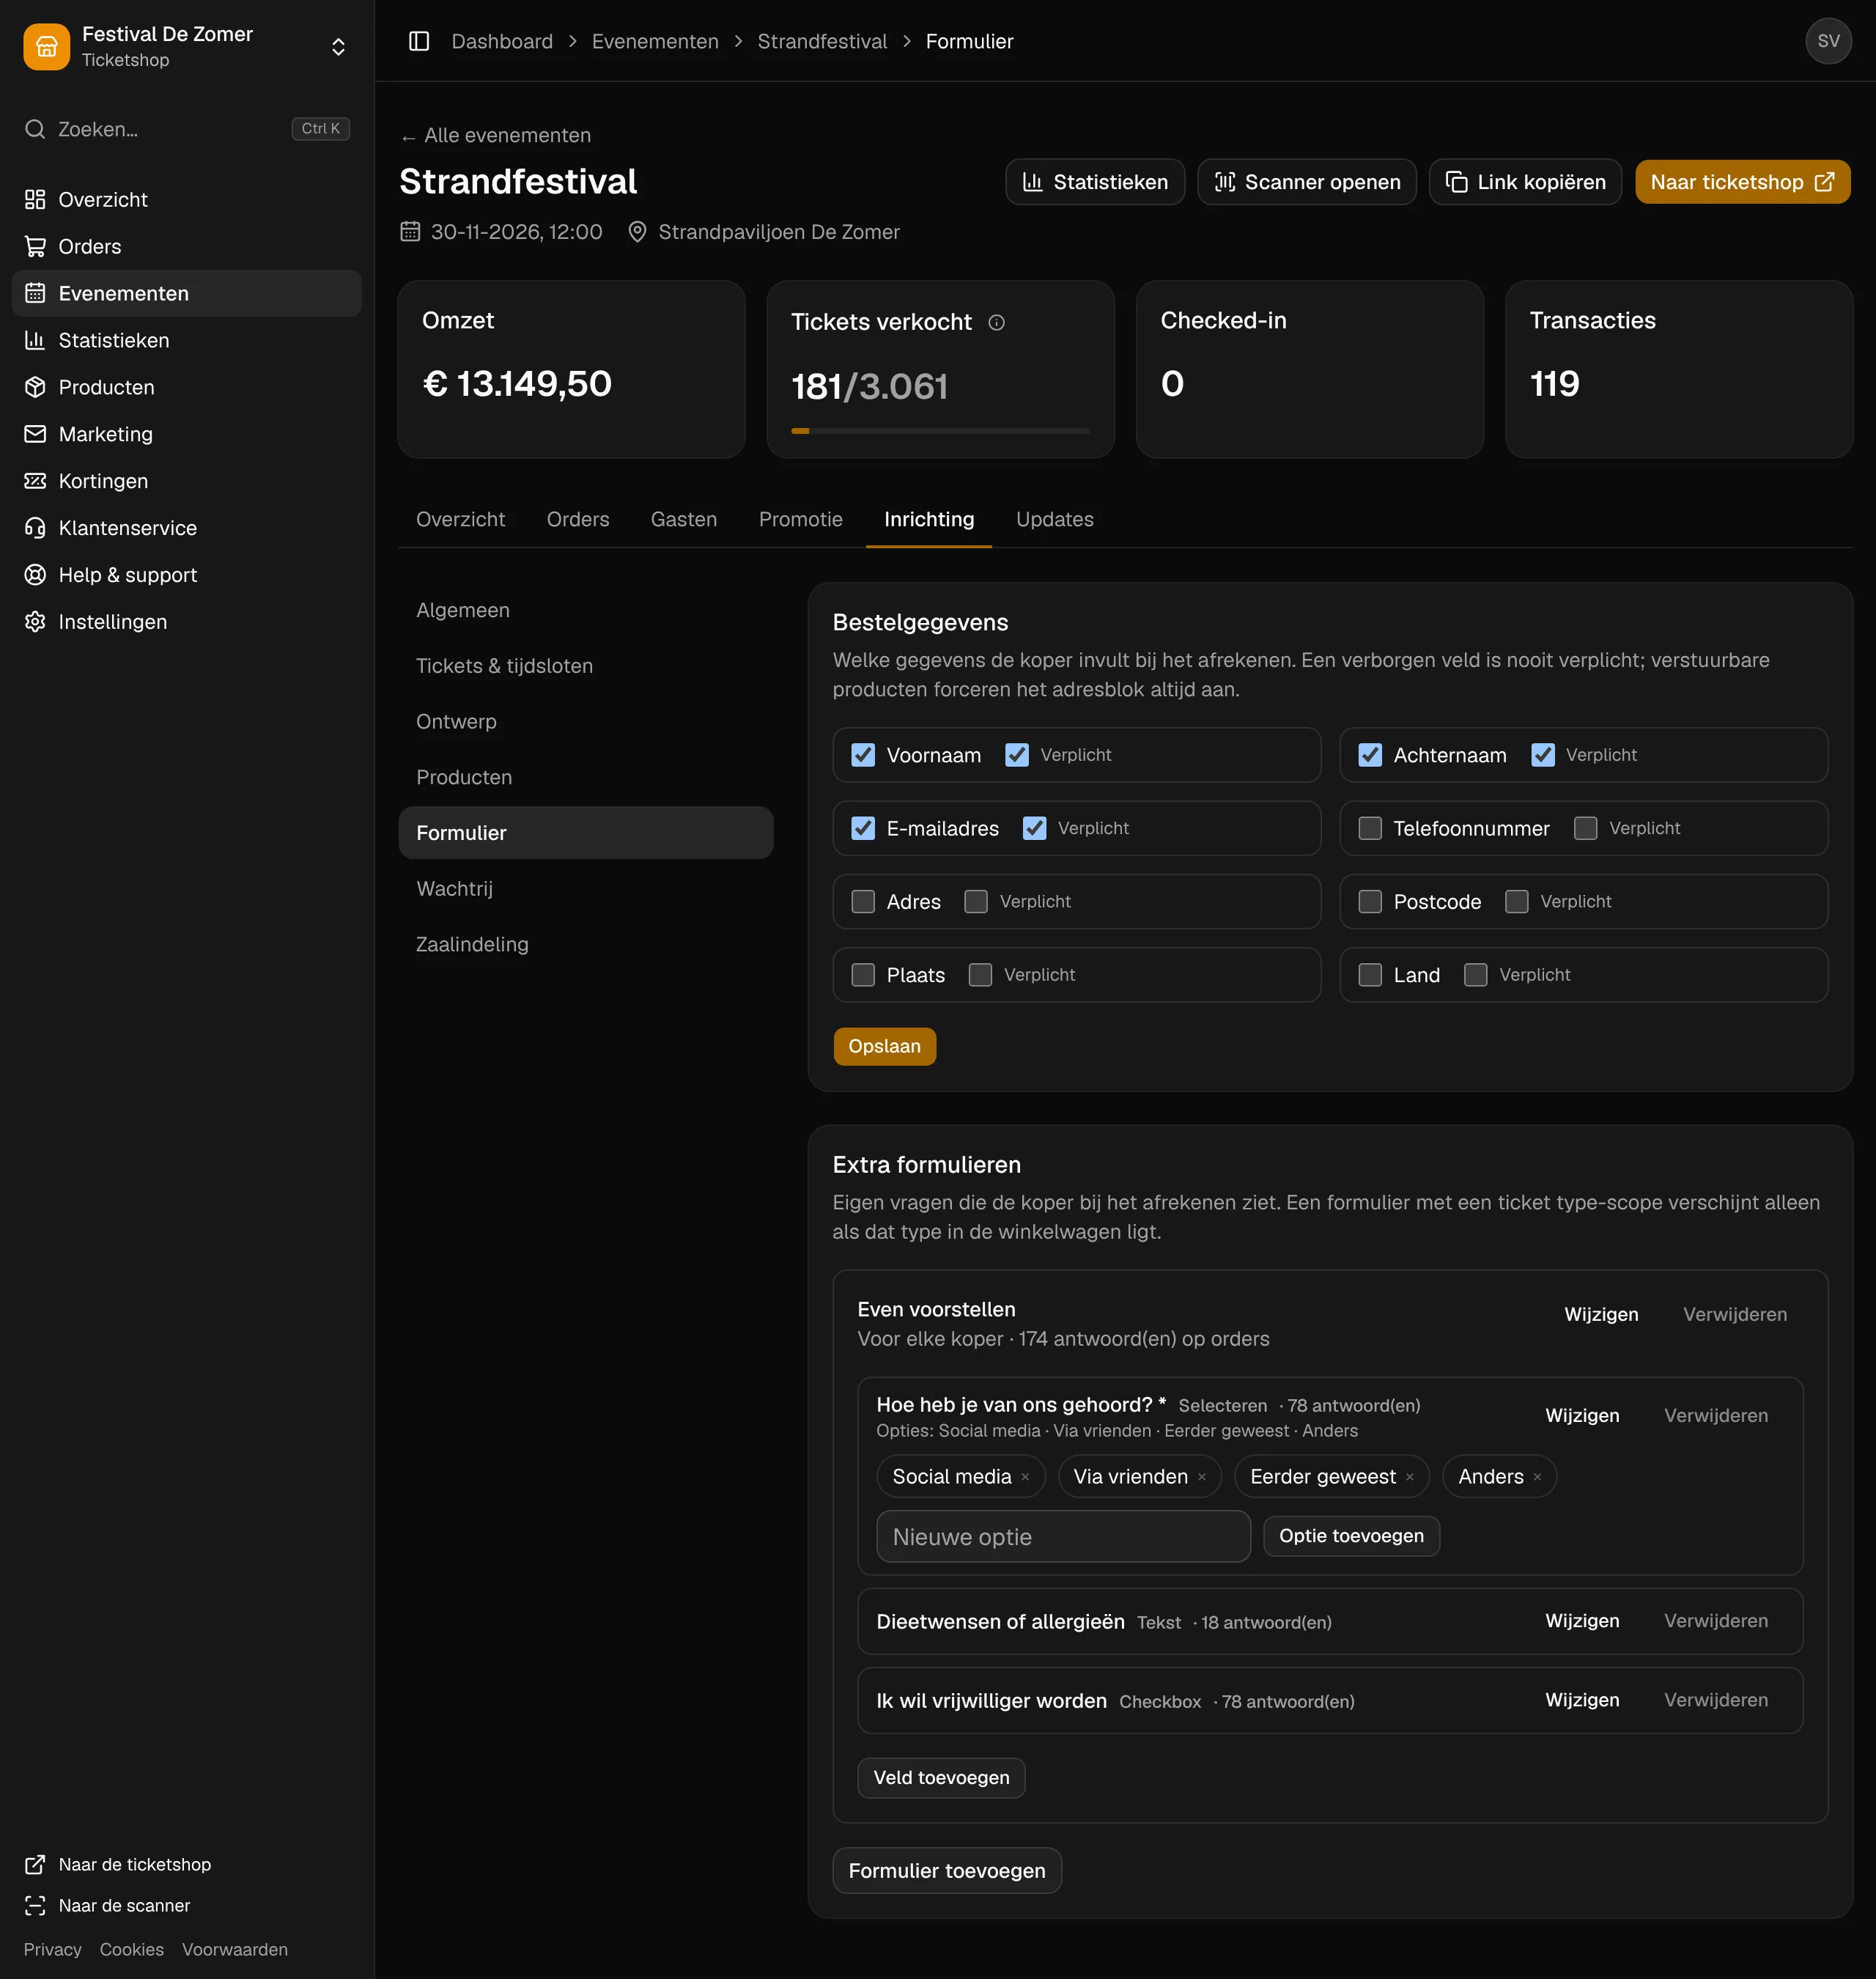The image size is (1876, 1979).
Task: Switch to the Gasten tab
Action: pos(684,519)
